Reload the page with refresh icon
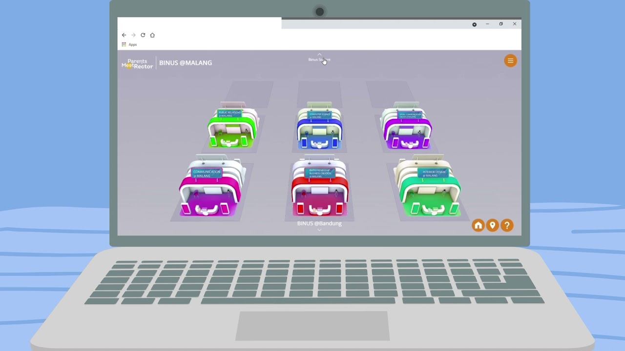 [x=143, y=35]
